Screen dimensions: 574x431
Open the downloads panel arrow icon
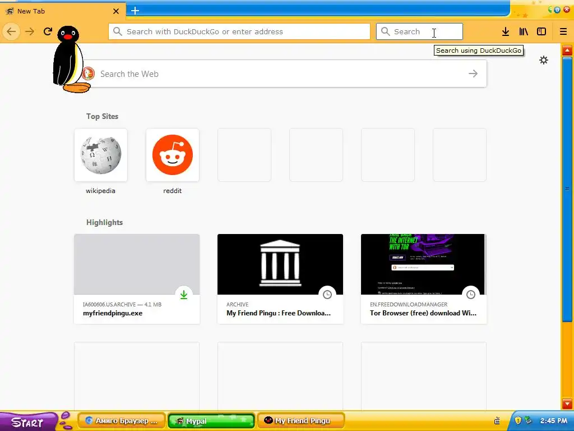pyautogui.click(x=506, y=31)
